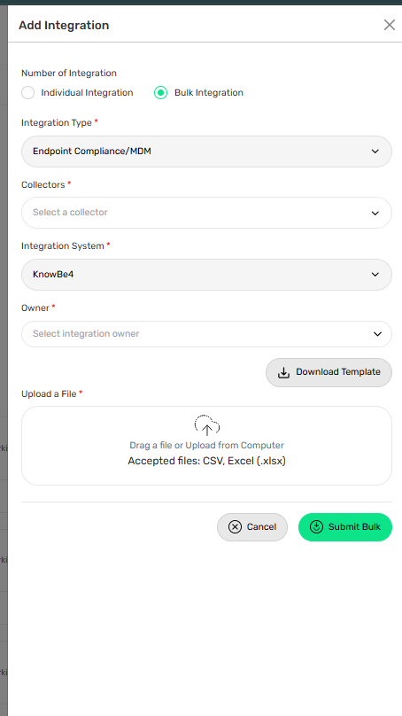
Task: Click Download Template button text
Action: click(338, 372)
